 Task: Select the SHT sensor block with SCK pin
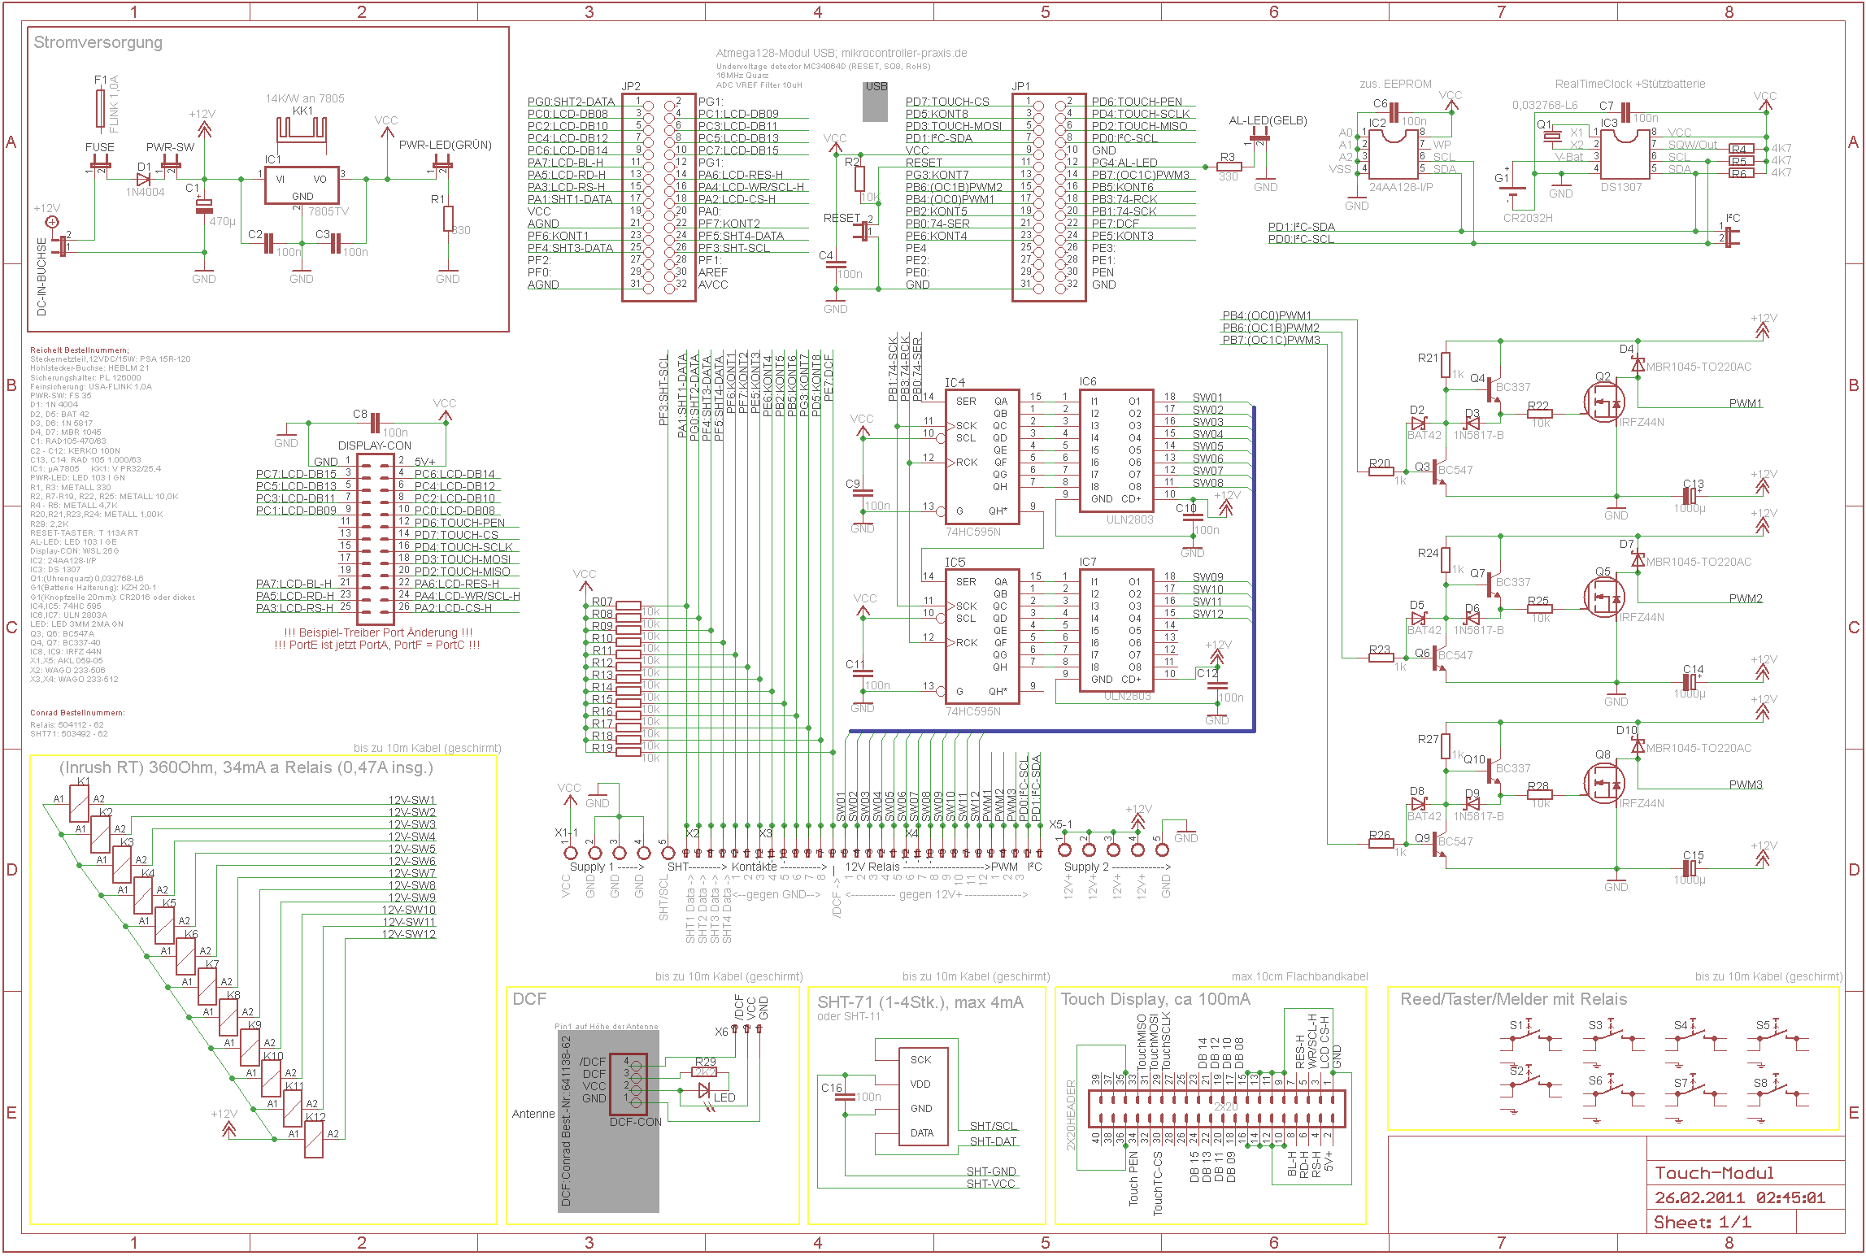[x=924, y=1096]
